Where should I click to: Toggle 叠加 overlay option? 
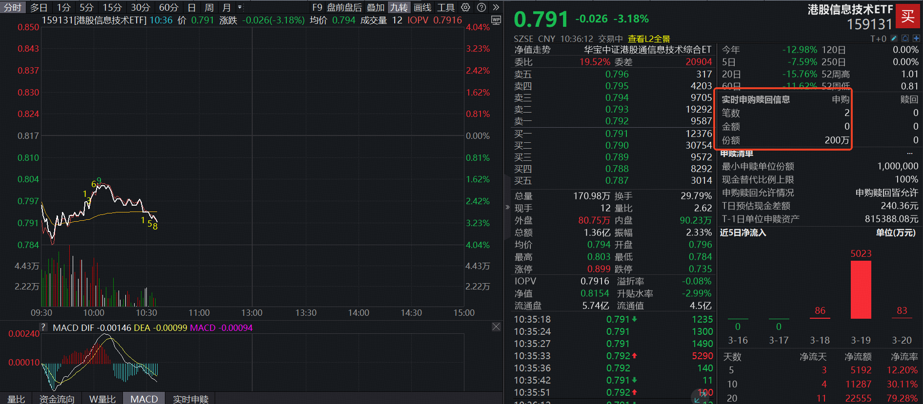pos(376,7)
